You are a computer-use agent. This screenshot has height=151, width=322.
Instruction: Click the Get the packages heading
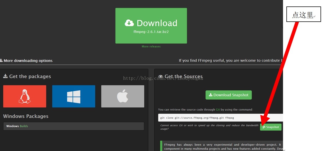[27, 76]
